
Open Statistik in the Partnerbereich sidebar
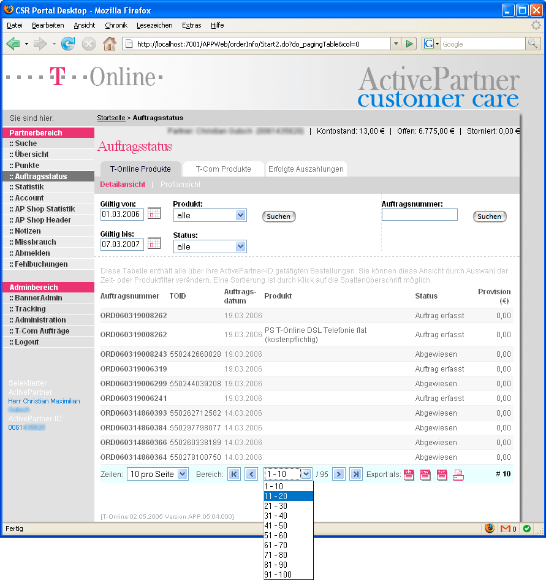pyautogui.click(x=29, y=187)
